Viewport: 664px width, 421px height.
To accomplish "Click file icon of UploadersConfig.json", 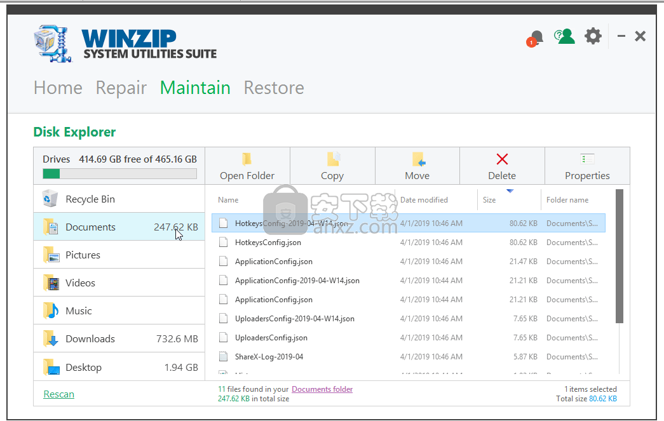I will coord(223,337).
